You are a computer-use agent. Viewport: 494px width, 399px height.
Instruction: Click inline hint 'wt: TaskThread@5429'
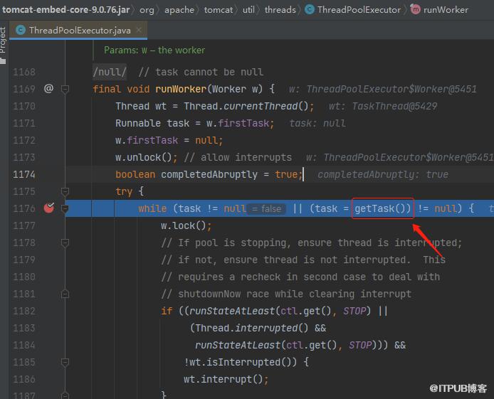point(383,106)
